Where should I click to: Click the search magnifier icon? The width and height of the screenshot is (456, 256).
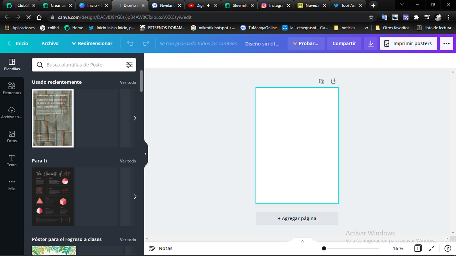[x=40, y=65]
